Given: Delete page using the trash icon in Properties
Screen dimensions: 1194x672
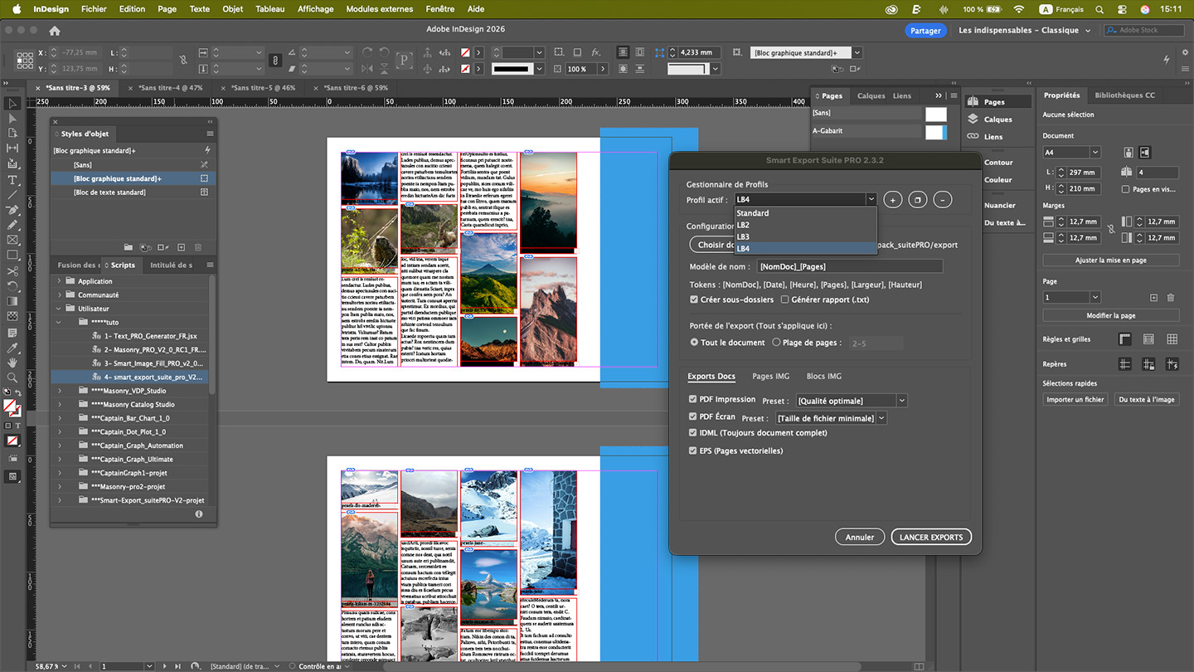Looking at the screenshot, I should click(x=1171, y=298).
